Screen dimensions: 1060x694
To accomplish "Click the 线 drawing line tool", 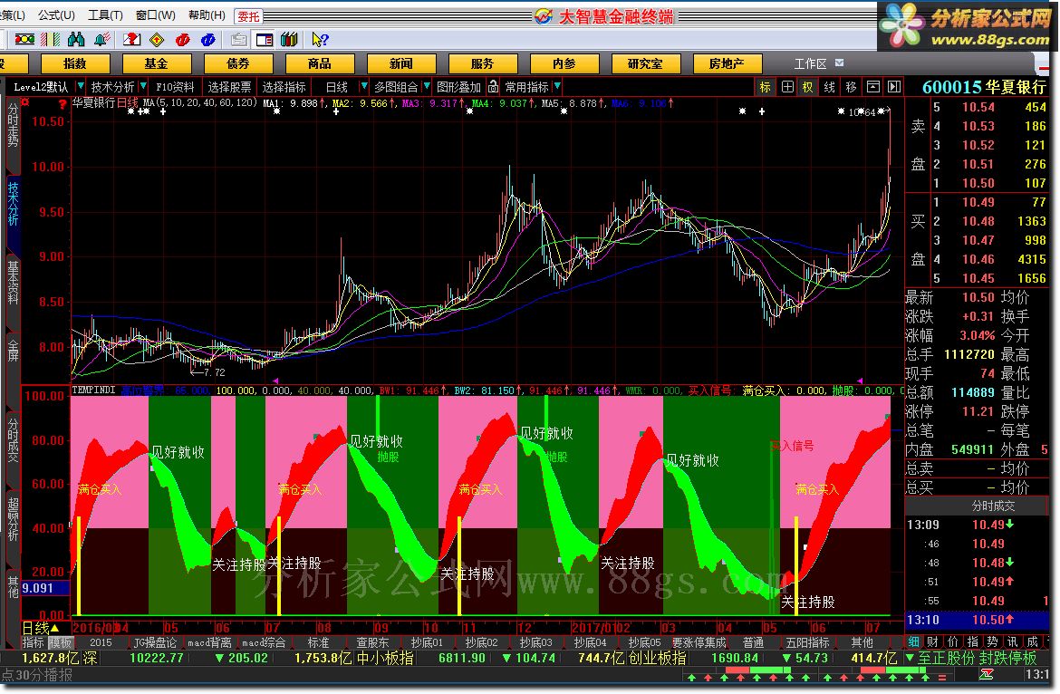I will coord(830,86).
